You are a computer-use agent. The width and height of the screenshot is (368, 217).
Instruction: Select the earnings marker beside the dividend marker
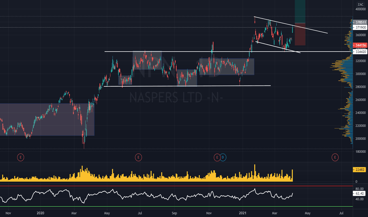217,157
